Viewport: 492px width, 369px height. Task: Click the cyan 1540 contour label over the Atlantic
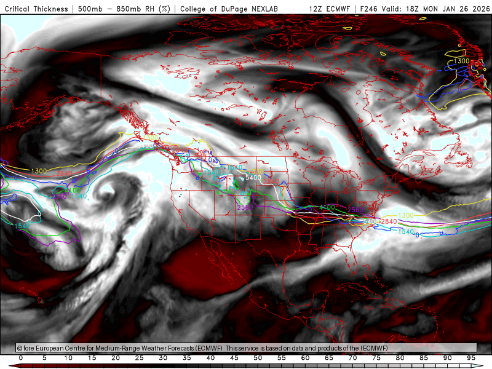click(x=406, y=232)
